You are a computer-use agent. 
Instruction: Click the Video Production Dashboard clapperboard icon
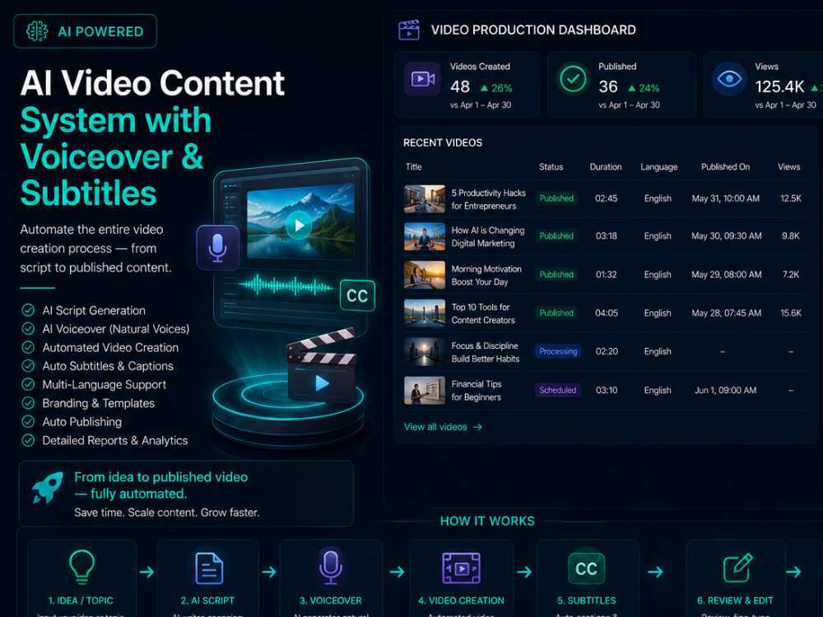[409, 30]
